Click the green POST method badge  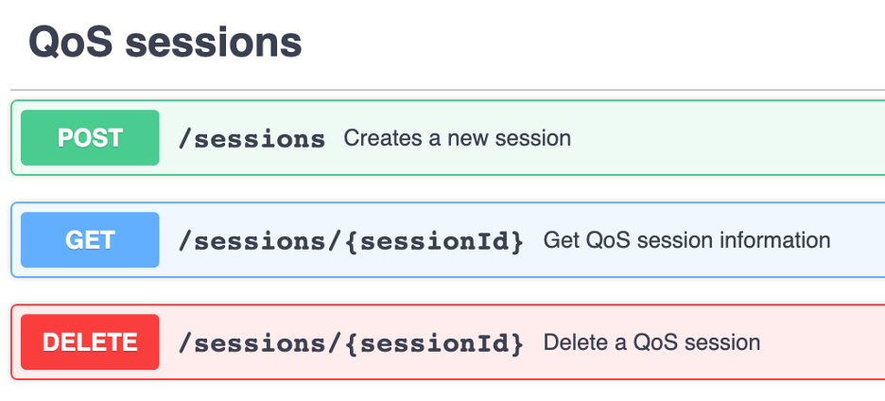point(90,138)
